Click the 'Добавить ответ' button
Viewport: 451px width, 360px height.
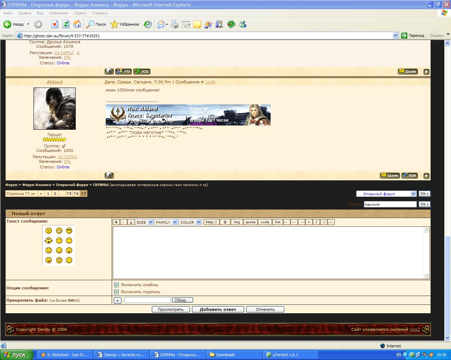218,309
